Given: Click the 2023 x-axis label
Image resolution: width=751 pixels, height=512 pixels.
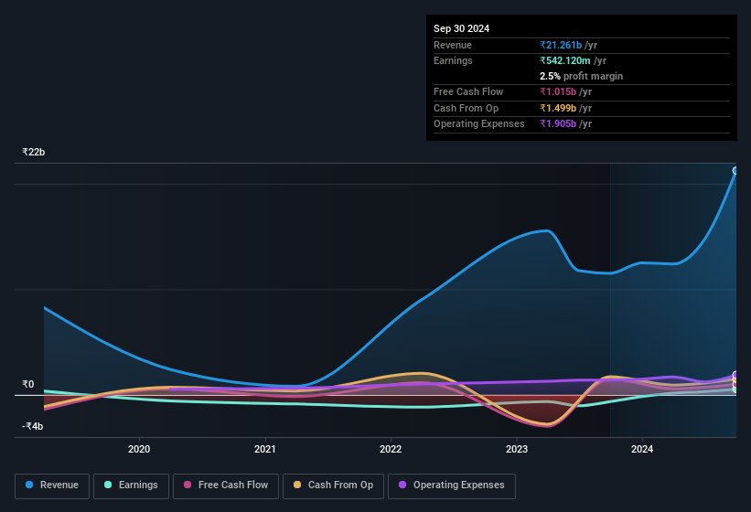Looking at the screenshot, I should tap(517, 449).
